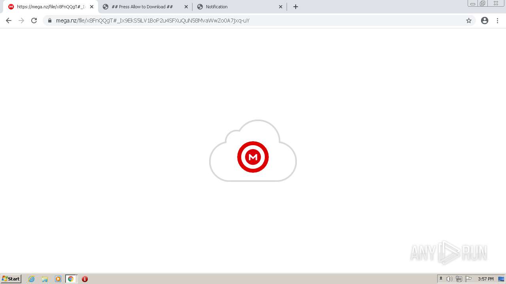The width and height of the screenshot is (506, 284).
Task: Show desktop using the tray corner button
Action: (501, 279)
